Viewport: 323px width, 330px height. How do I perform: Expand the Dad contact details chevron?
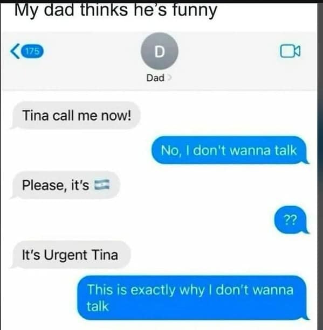[x=170, y=78]
